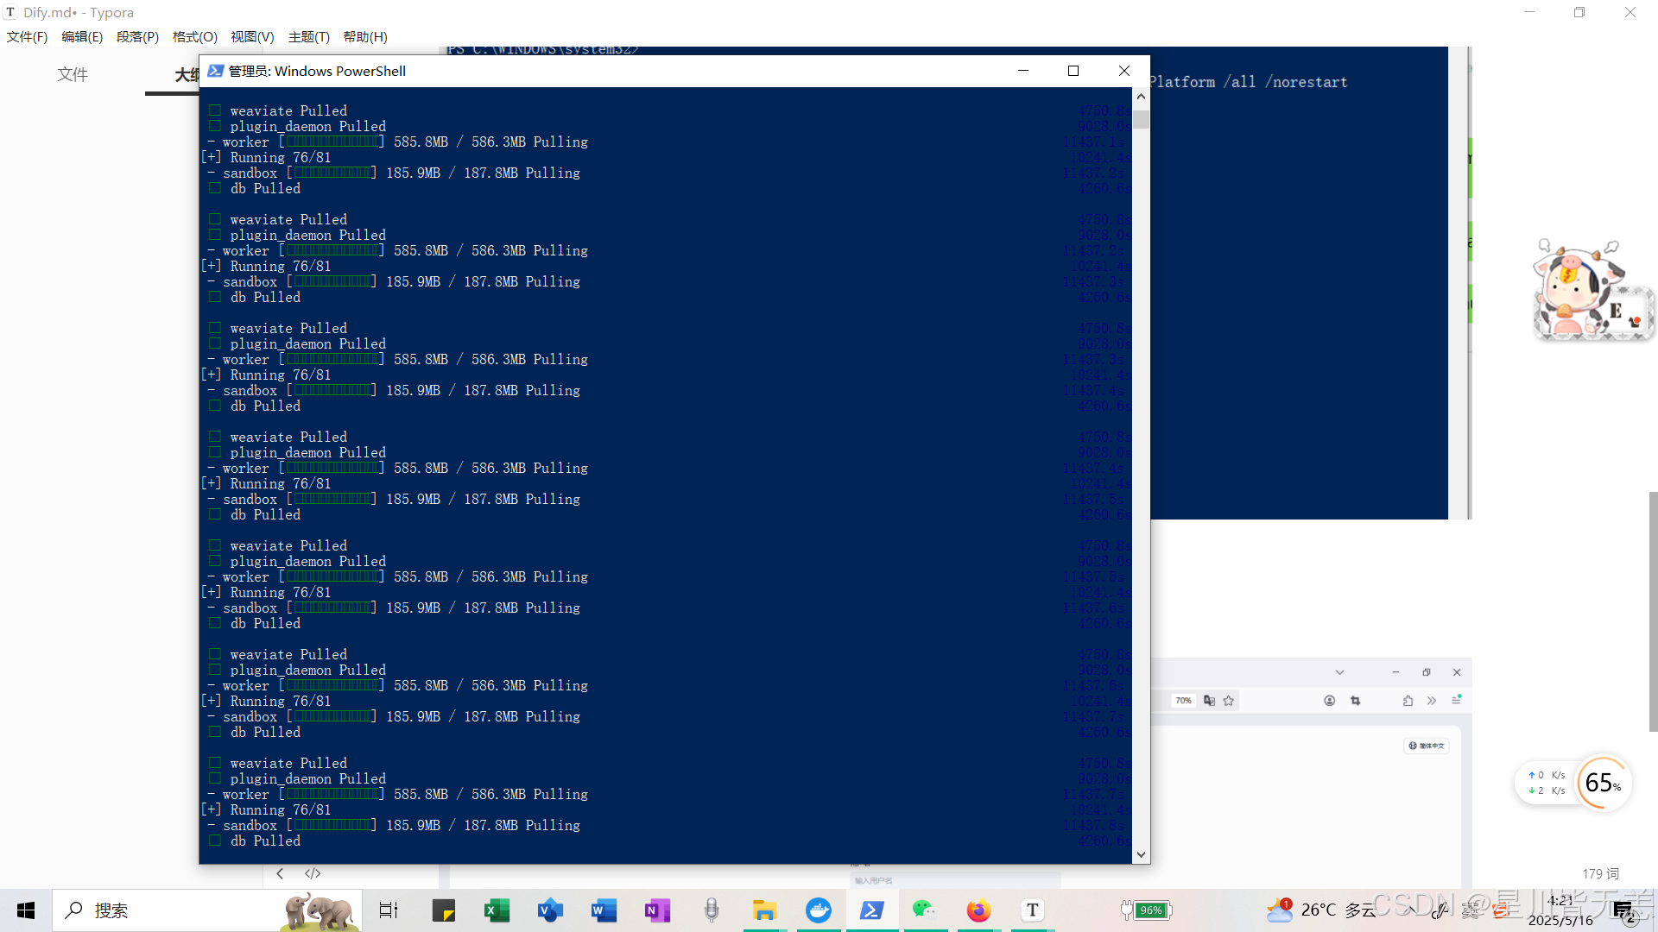Click the browser account profile icon
This screenshot has height=932, width=1658.
1330,701
